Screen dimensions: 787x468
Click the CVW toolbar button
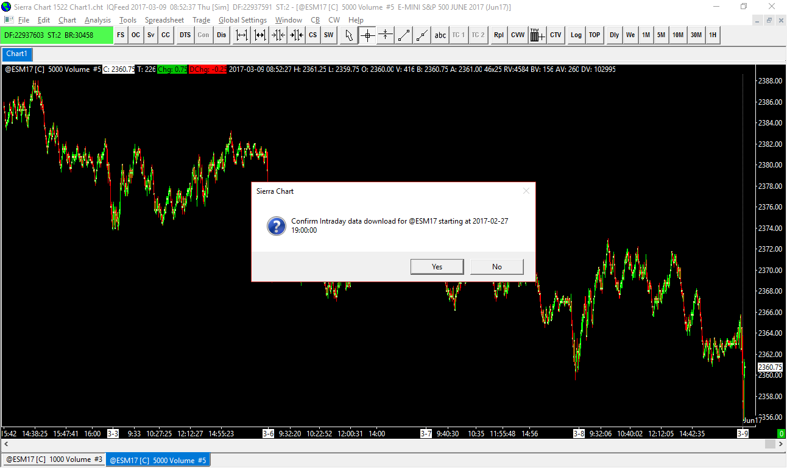tap(518, 35)
